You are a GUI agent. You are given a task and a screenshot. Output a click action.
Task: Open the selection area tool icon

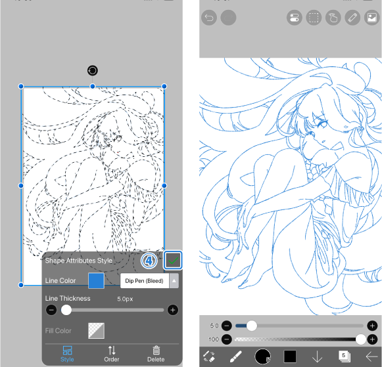tap(314, 18)
